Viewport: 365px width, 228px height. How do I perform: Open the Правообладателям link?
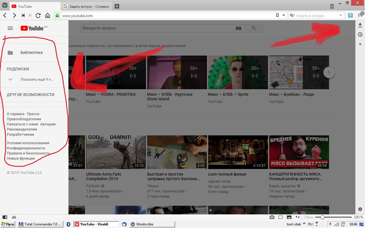pos(24,119)
